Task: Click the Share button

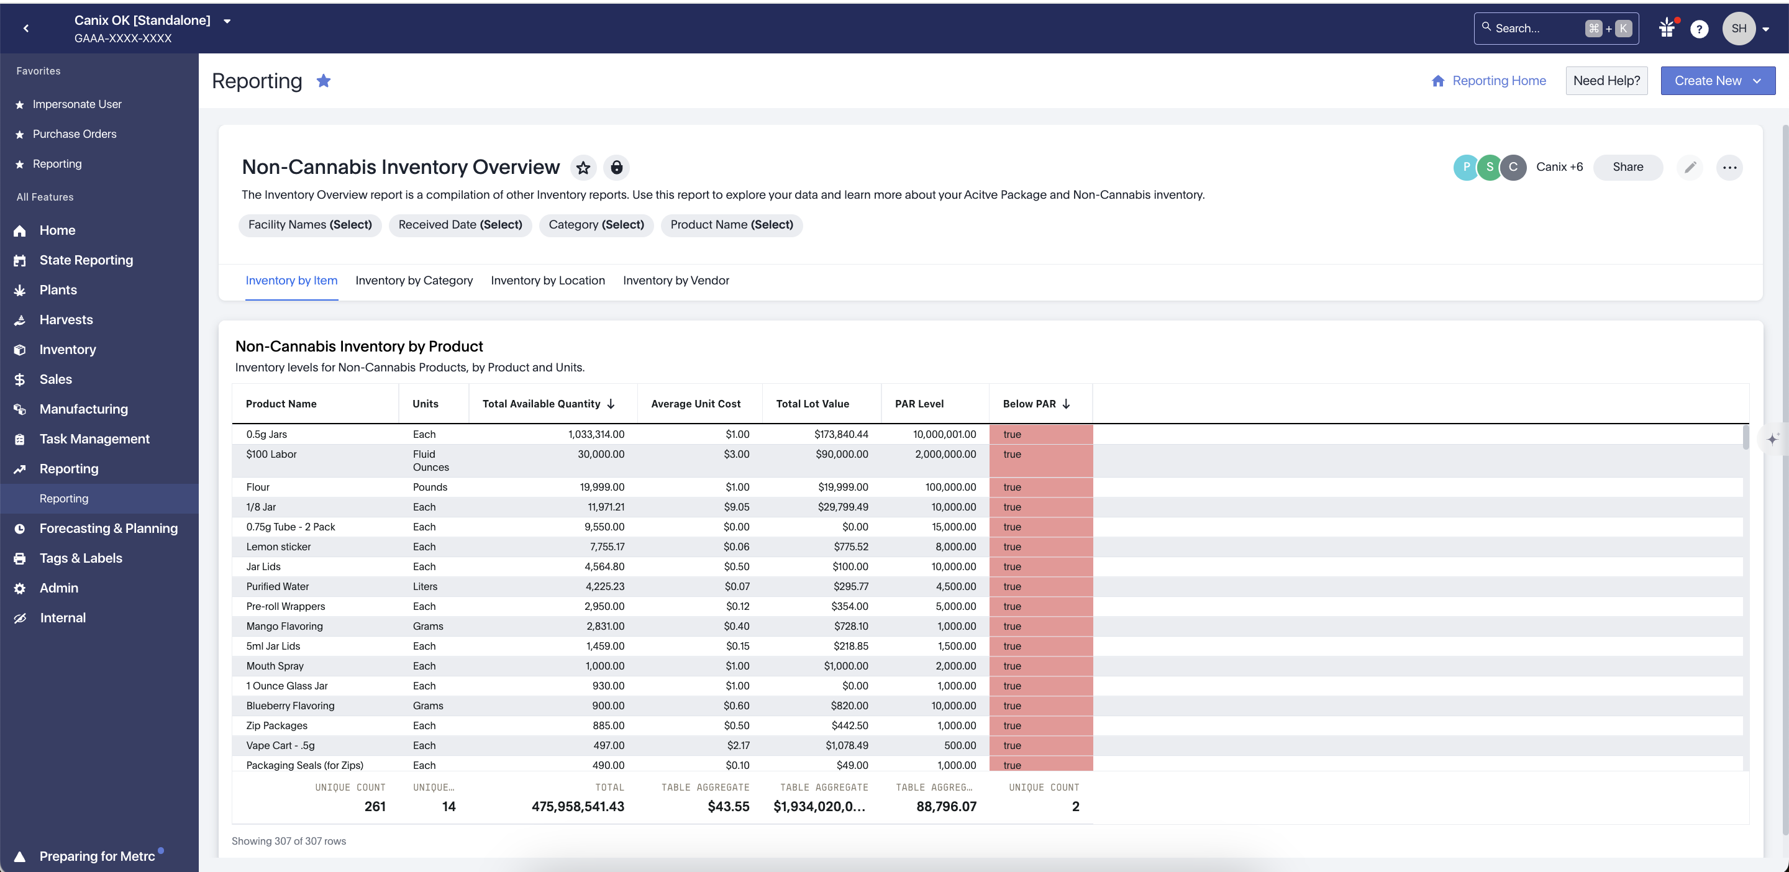Action: tap(1627, 167)
